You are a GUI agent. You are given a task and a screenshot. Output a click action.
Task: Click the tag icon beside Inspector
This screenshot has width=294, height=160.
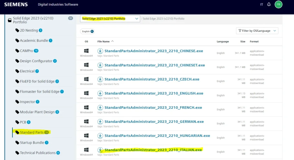(17, 102)
